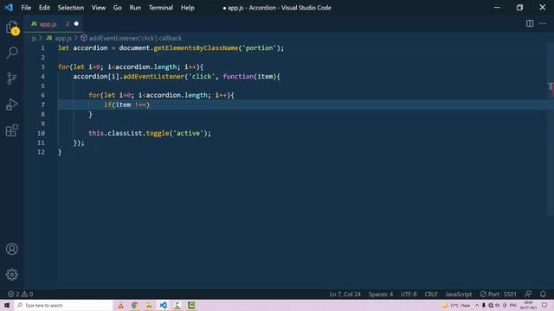Click on 'portion' string in line 1
The width and height of the screenshot is (554, 311).
pyautogui.click(x=260, y=48)
